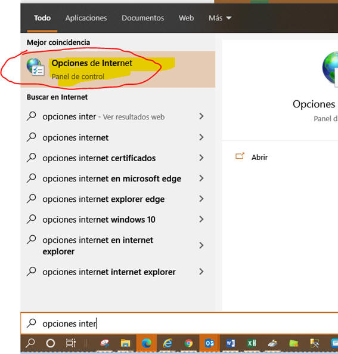Viewport: 338px width, 354px height.
Task: Click the taskbar Search magnifier icon
Action: [30, 343]
